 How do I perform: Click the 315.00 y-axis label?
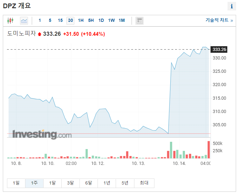(x=219, y=98)
